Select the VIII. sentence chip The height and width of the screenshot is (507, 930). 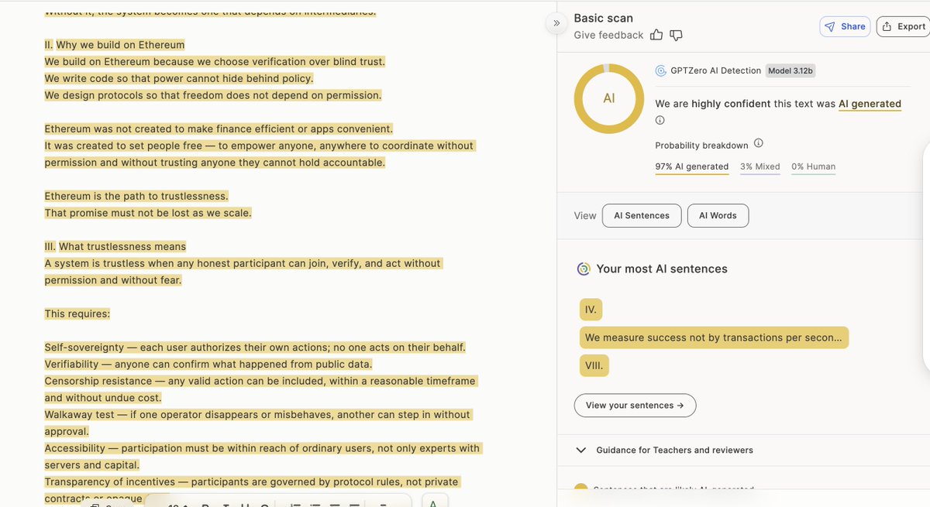pos(594,366)
